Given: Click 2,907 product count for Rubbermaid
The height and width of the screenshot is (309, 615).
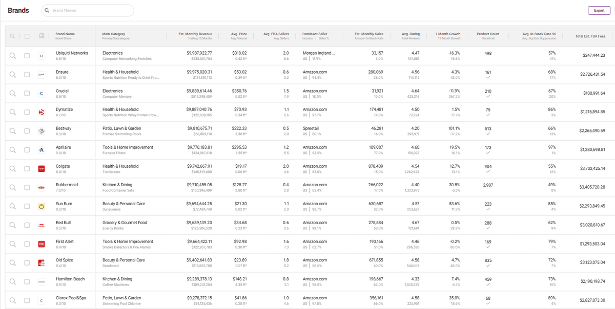Looking at the screenshot, I should [488, 185].
